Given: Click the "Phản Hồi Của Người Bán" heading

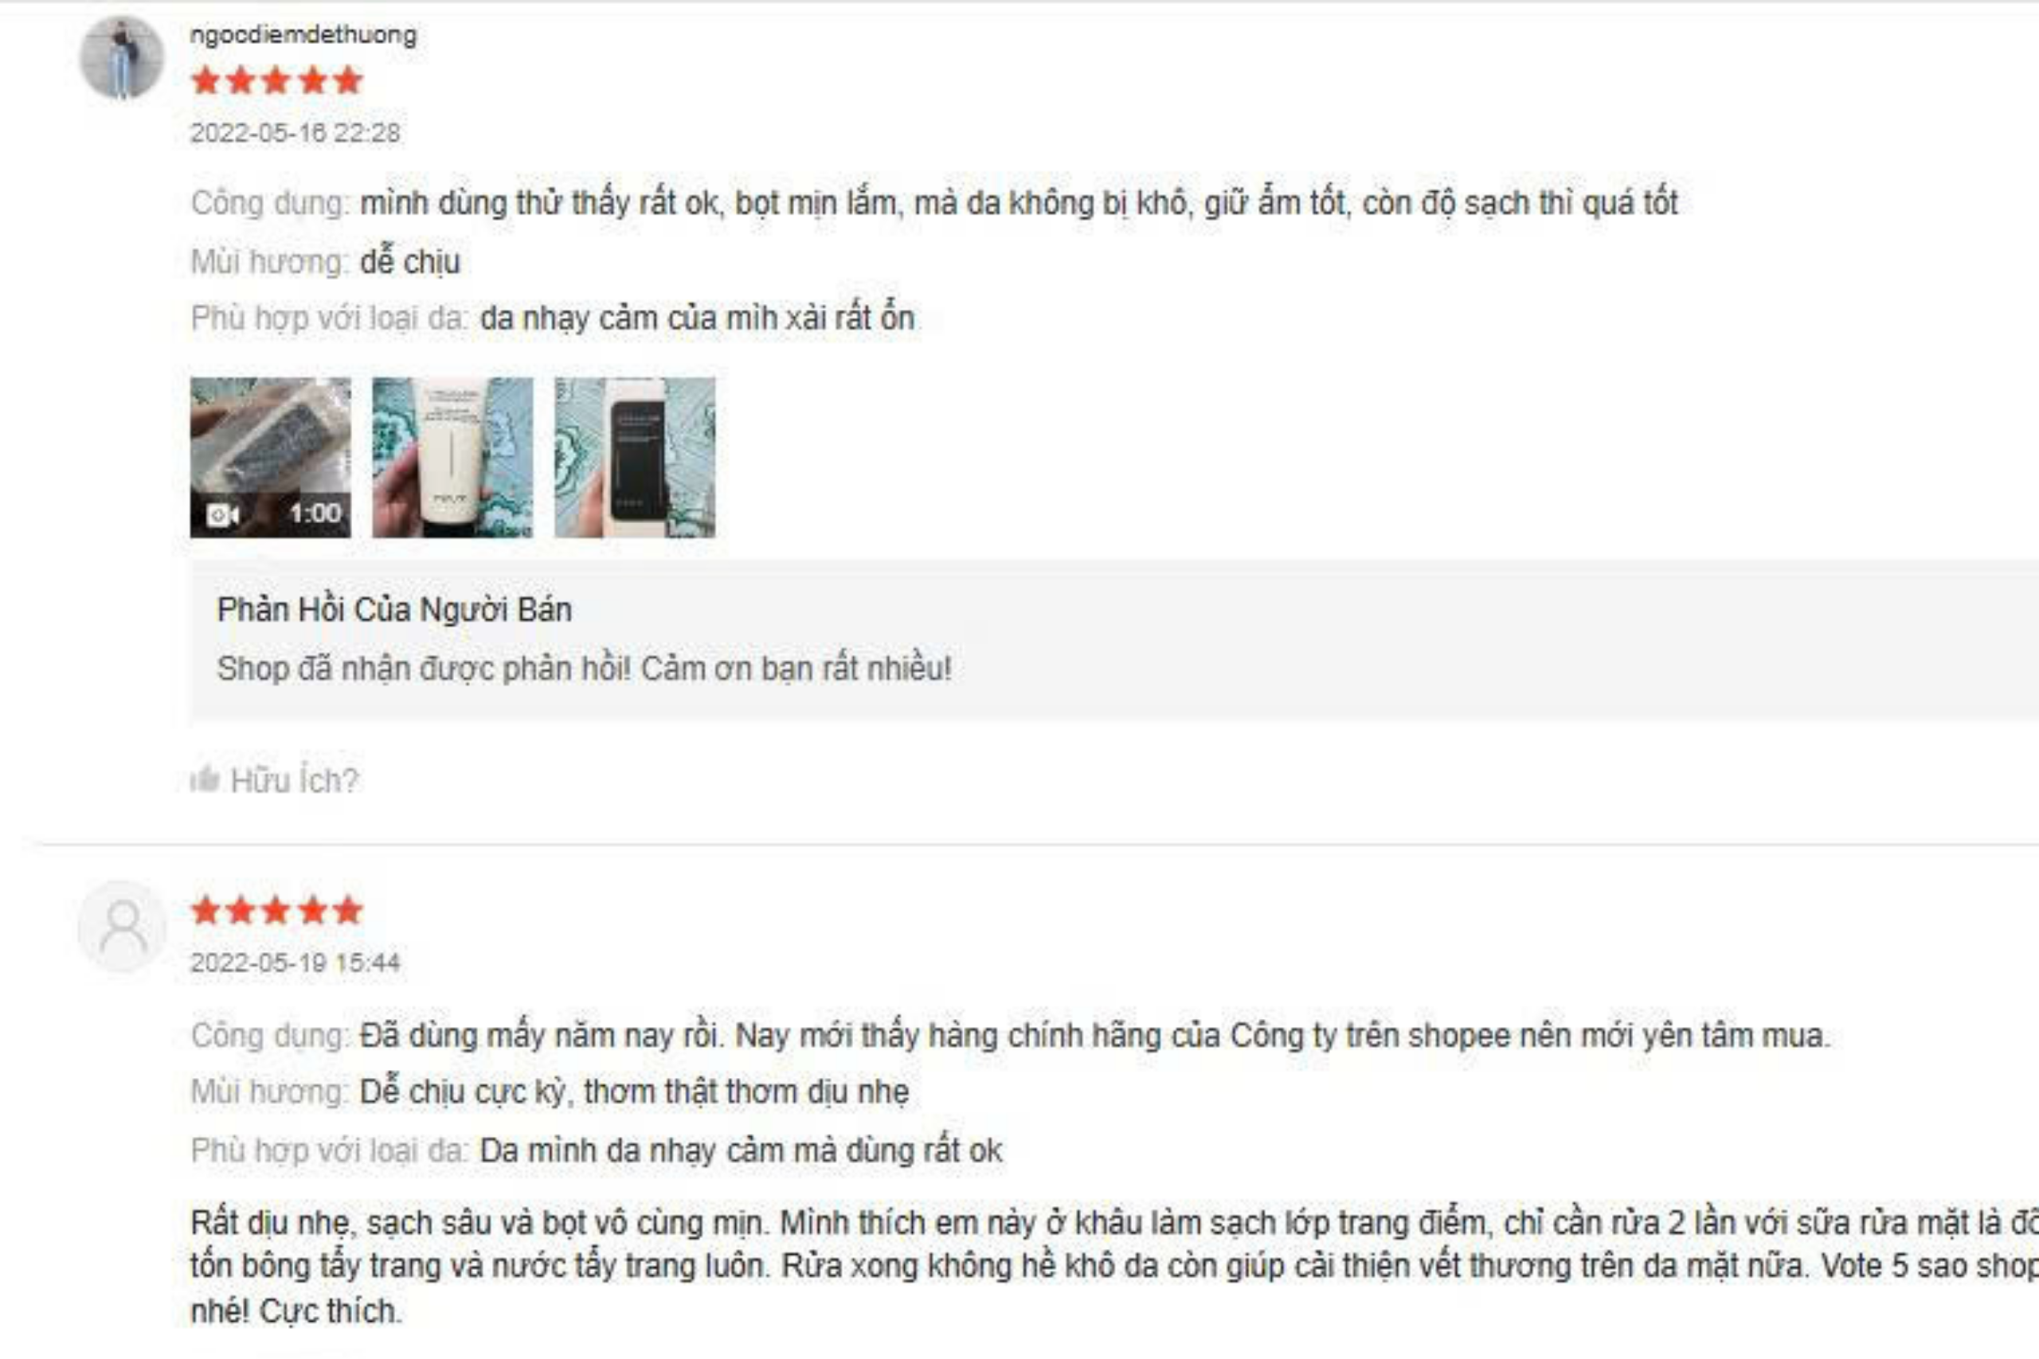Looking at the screenshot, I should [394, 609].
